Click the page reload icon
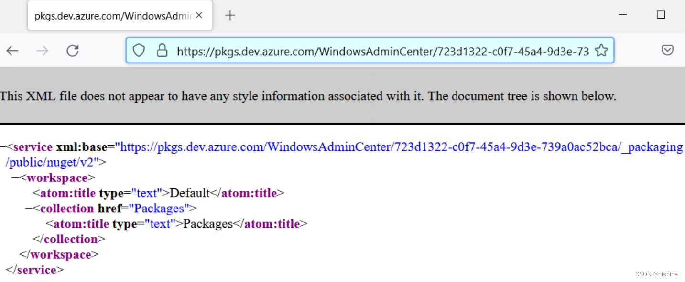This screenshot has width=685, height=282. (72, 50)
